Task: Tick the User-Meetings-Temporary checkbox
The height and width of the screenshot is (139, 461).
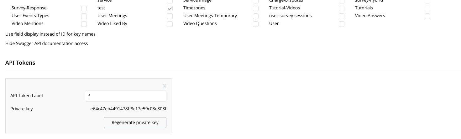Action: 256,16
